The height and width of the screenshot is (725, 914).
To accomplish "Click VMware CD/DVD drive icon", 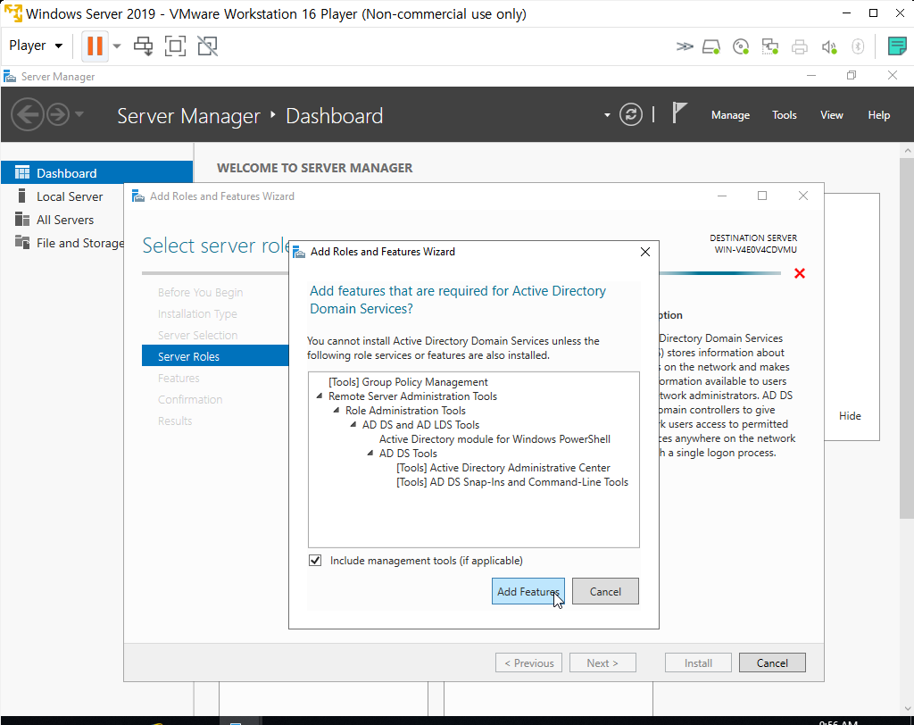I will pyautogui.click(x=741, y=46).
